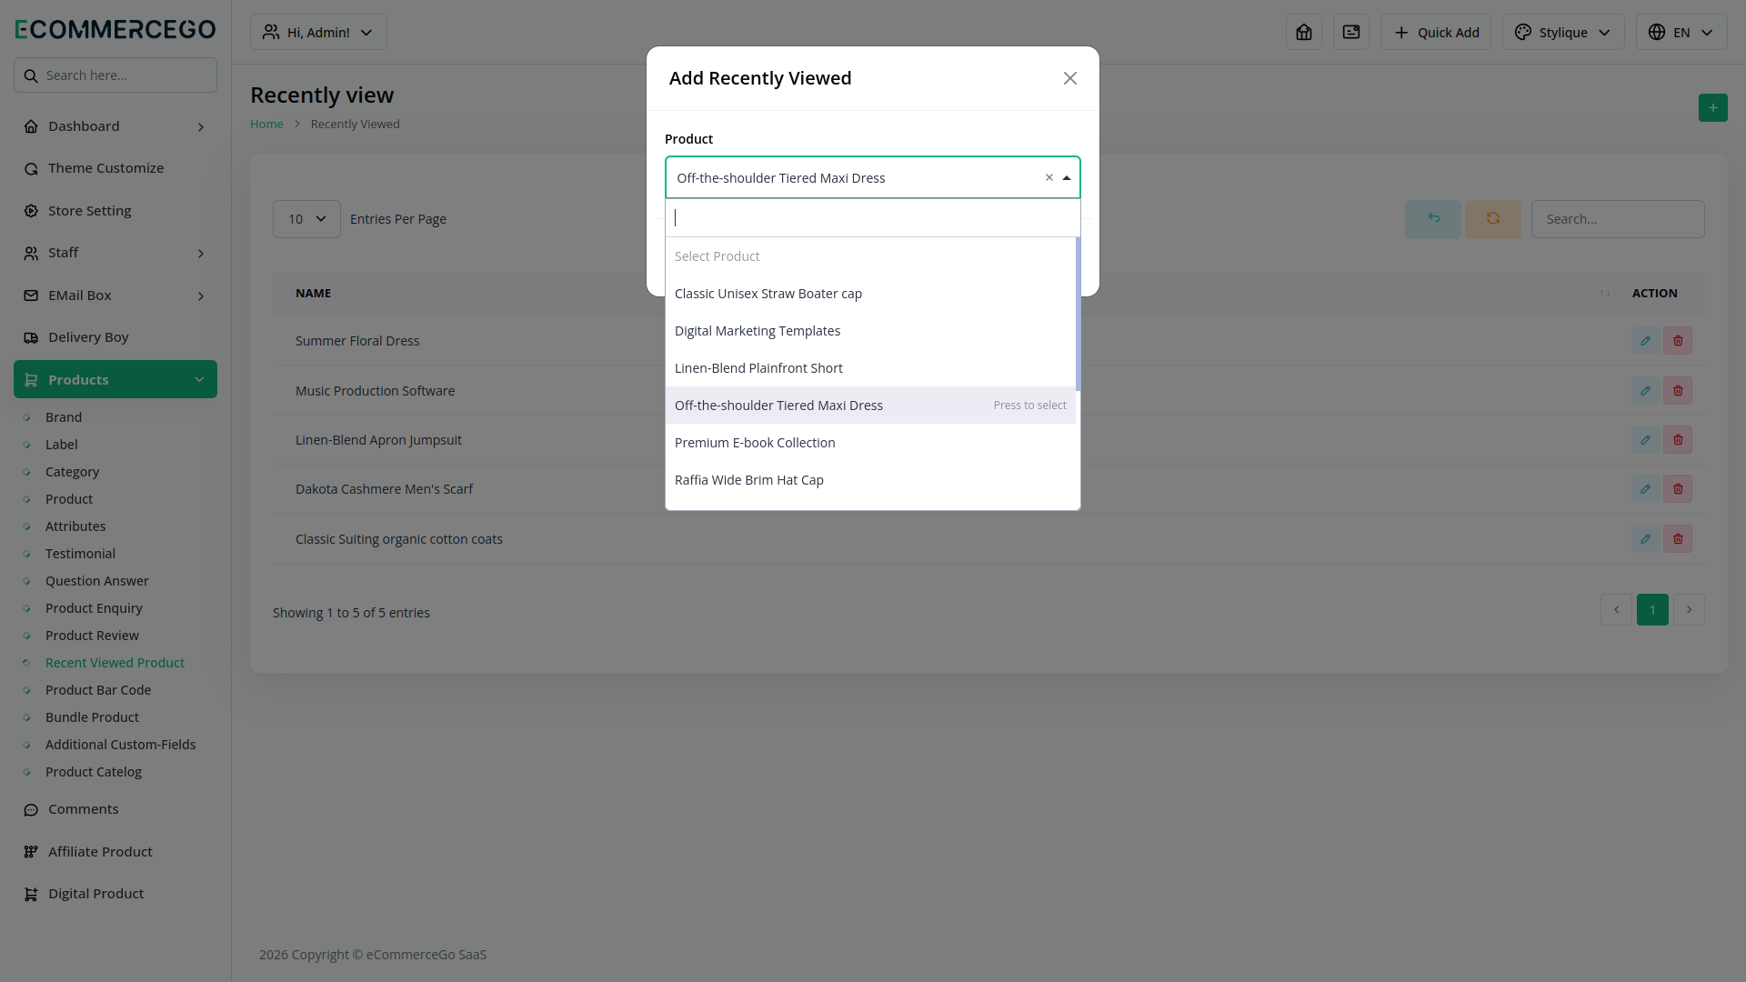1746x982 pixels.
Task: Go to next page of results
Action: [1689, 610]
